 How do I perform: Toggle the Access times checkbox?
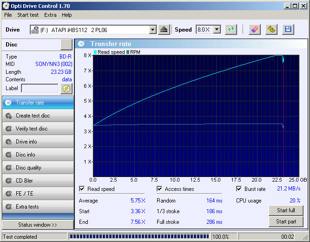[159, 189]
